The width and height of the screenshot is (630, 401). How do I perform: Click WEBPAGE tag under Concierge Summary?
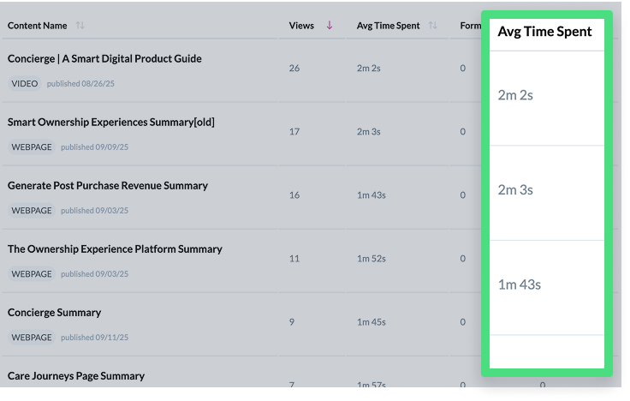(x=32, y=337)
